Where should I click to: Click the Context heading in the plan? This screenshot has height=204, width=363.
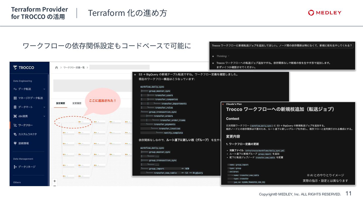[x=233, y=119]
